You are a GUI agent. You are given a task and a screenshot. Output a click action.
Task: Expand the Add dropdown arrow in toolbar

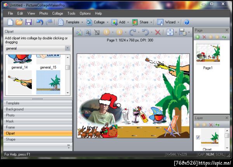click(128, 23)
